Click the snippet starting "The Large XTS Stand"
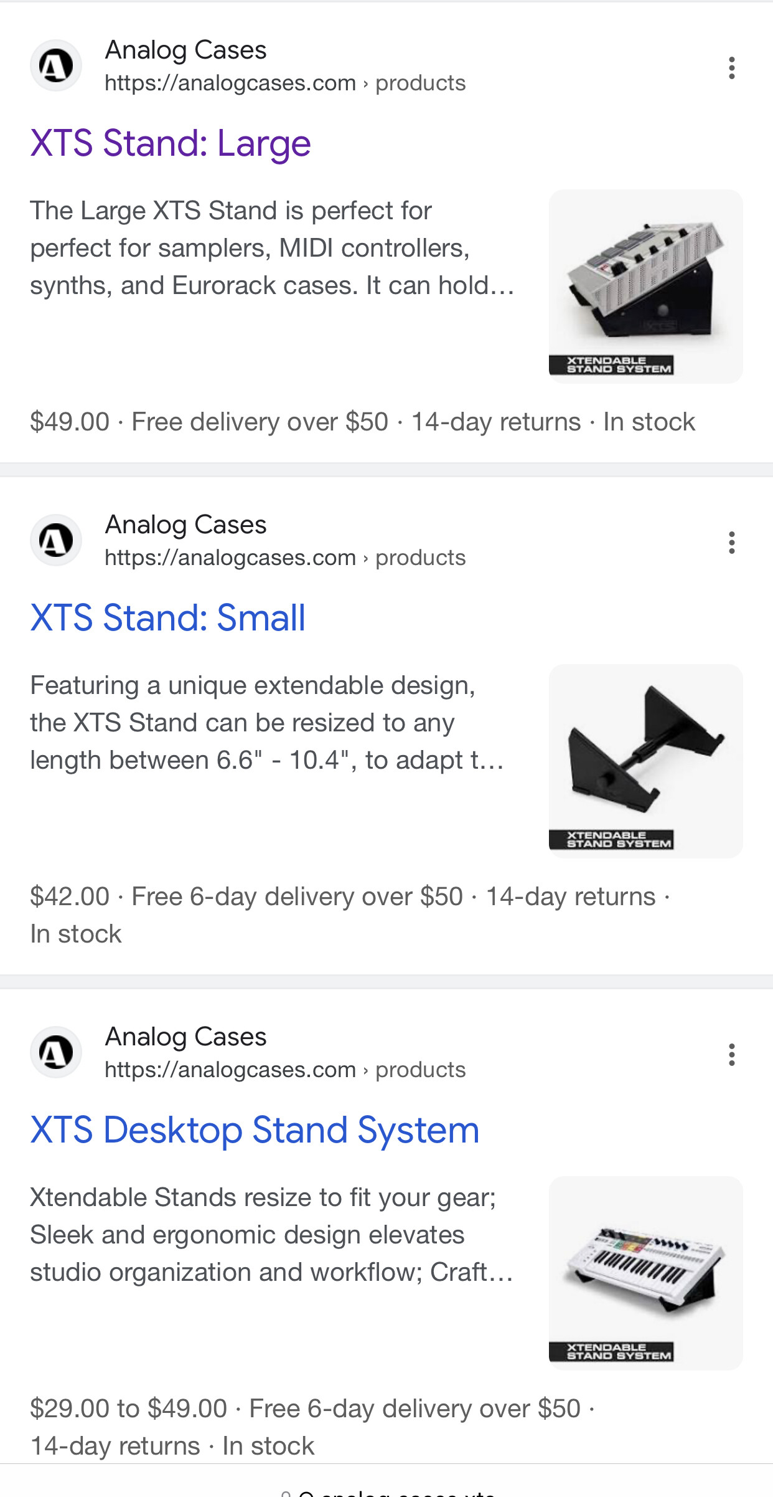Screen dimensions: 773x1497 272,248
